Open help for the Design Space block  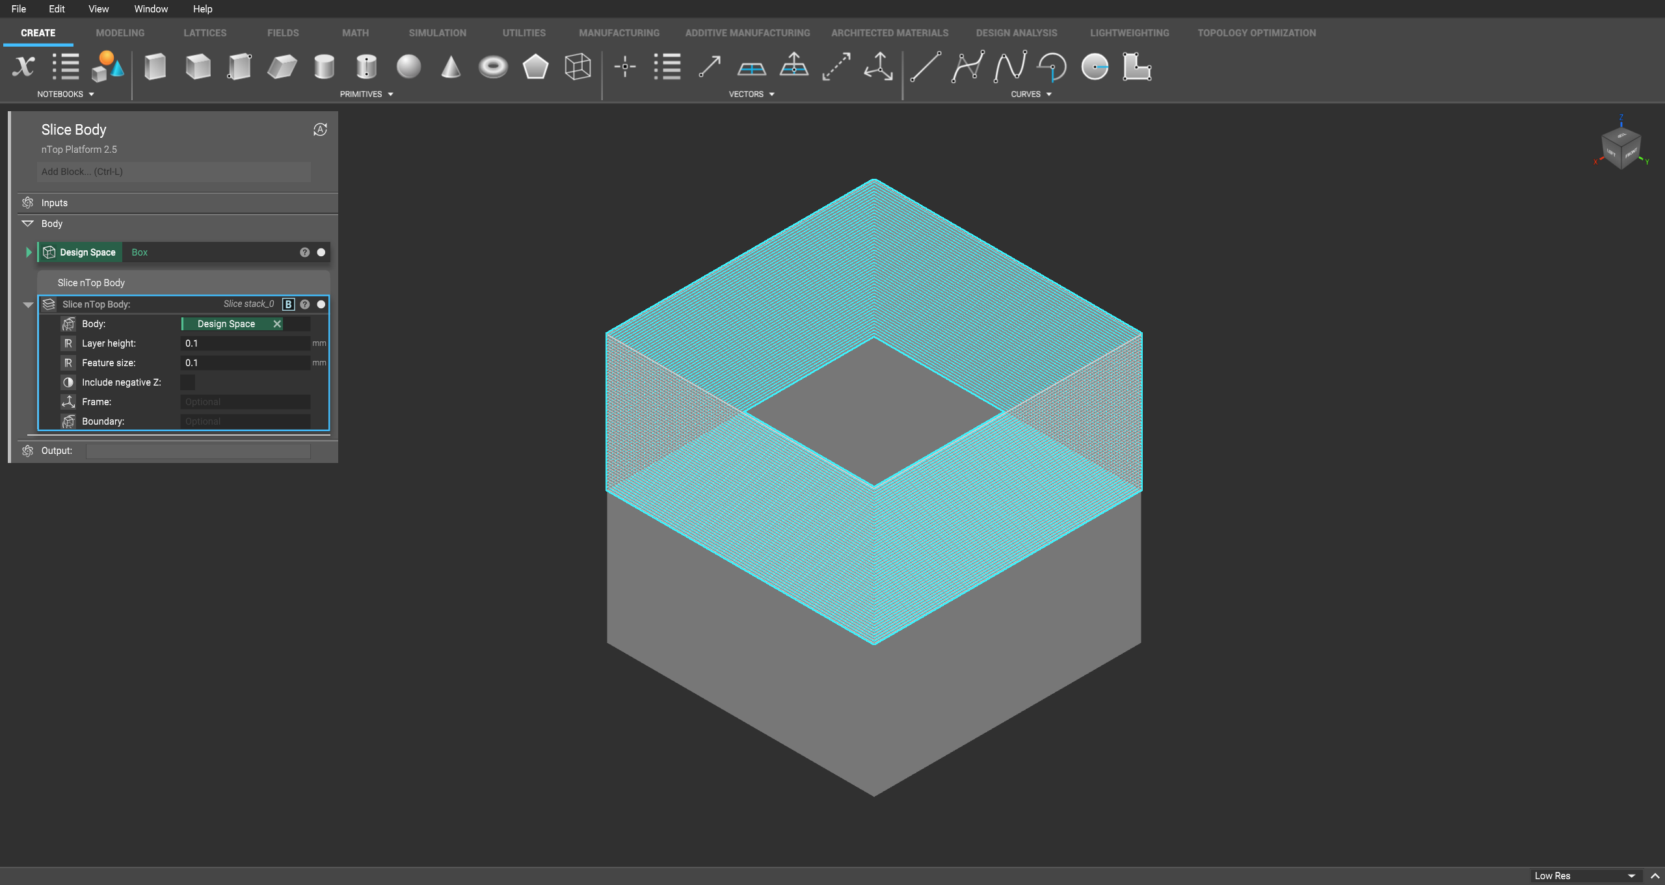pos(304,252)
